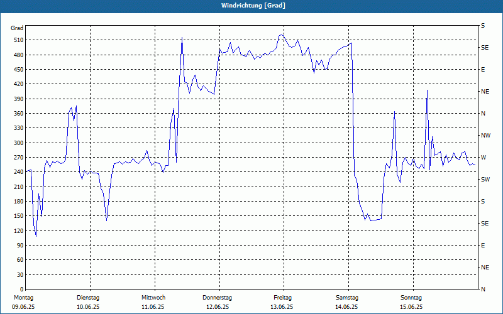Click the 360 y-axis tick label

tap(19, 114)
